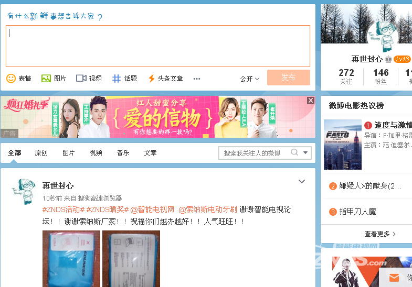Image resolution: width=412 pixels, height=287 pixels.
Task: Open the 公开 visibility dropdown
Action: point(249,79)
